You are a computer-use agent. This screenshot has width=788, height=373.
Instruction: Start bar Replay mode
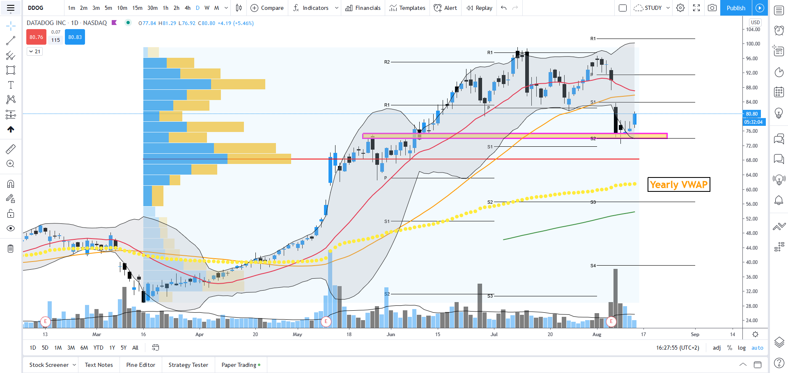click(x=479, y=8)
